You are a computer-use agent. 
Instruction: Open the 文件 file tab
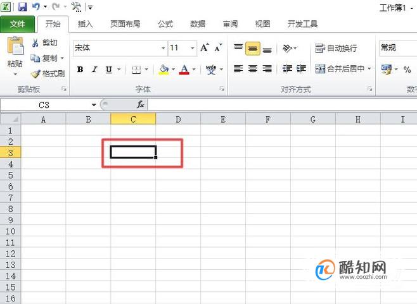(17, 24)
